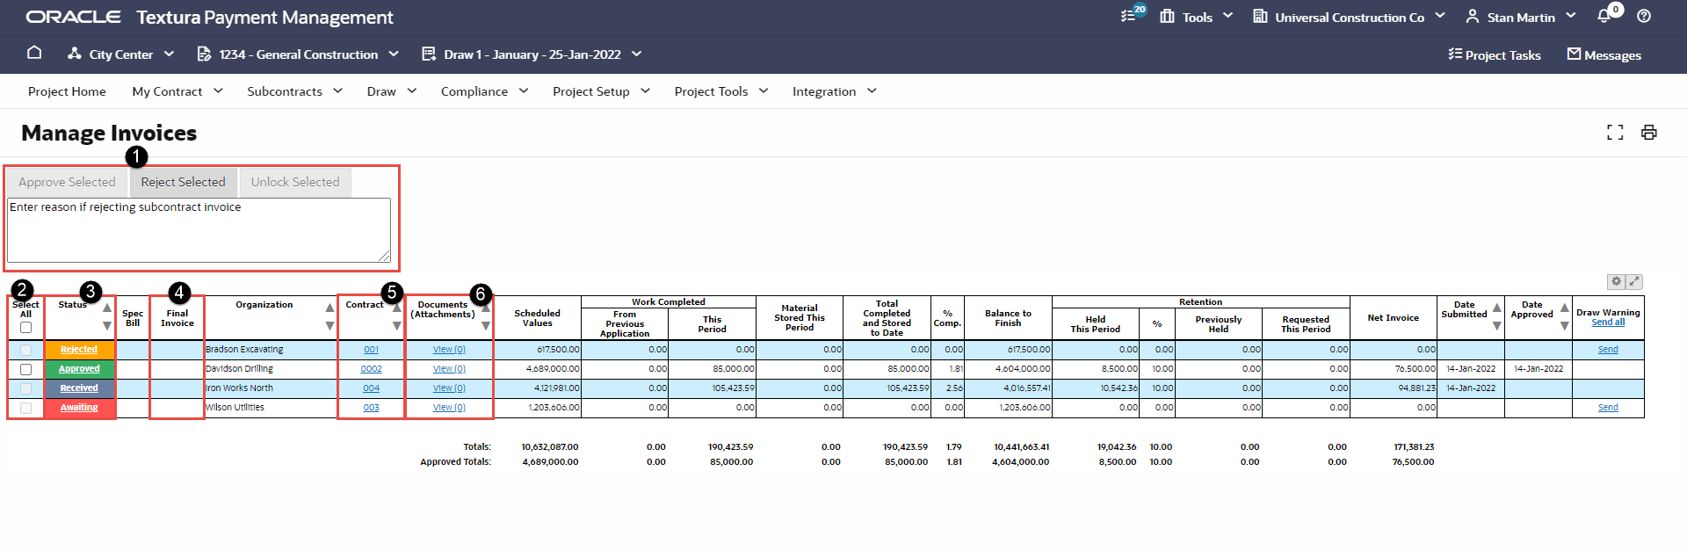1687x551 pixels.
Task: Print the Manage Invoices page
Action: click(x=1649, y=132)
